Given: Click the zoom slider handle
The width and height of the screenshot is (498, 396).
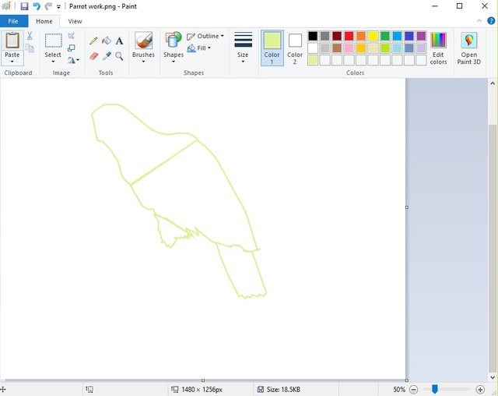Looking at the screenshot, I should click(435, 389).
